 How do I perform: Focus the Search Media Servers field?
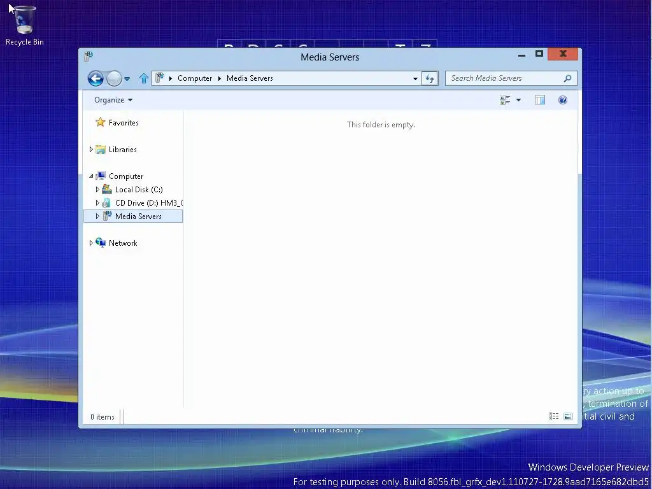tap(511, 78)
